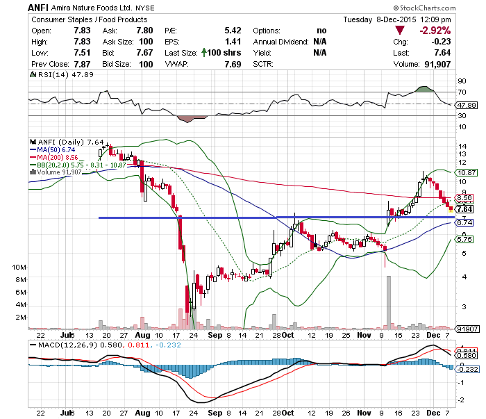Click the Oct label under the price chart
Screen dimensions: 486x419
click(288, 335)
